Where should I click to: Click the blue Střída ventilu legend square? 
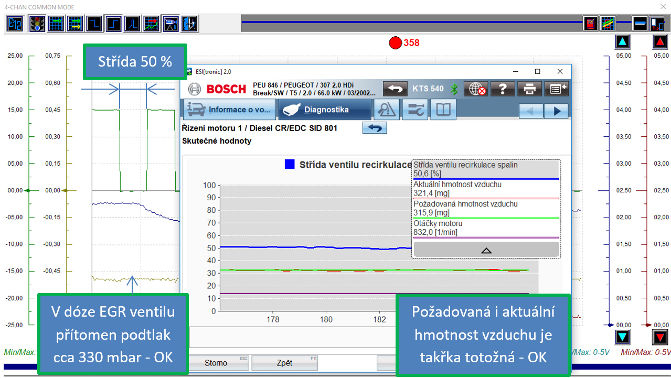tap(290, 164)
